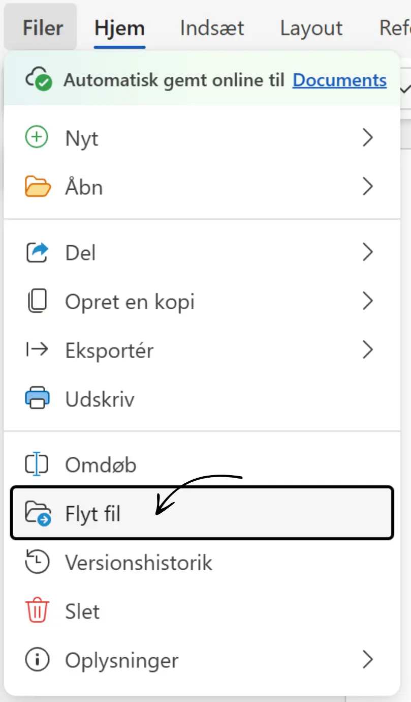The width and height of the screenshot is (411, 702).
Task: Select the Layout tab label
Action: 310,28
